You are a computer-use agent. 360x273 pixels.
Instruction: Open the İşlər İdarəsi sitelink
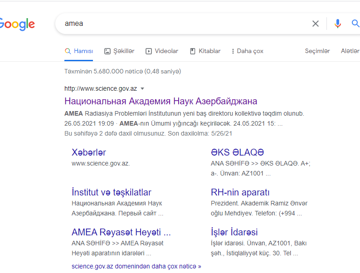(234, 232)
